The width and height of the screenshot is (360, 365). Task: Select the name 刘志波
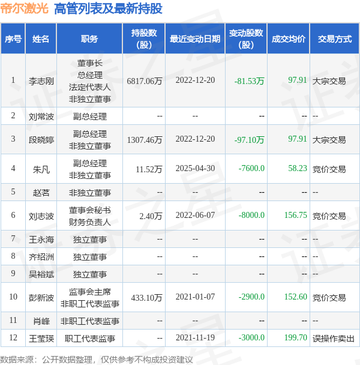[x=41, y=216]
